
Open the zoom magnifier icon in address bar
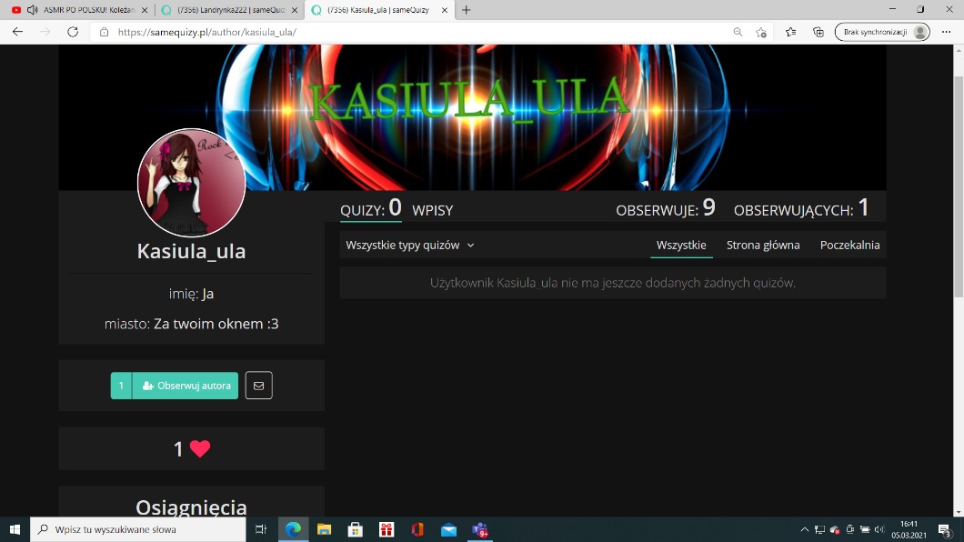(738, 32)
